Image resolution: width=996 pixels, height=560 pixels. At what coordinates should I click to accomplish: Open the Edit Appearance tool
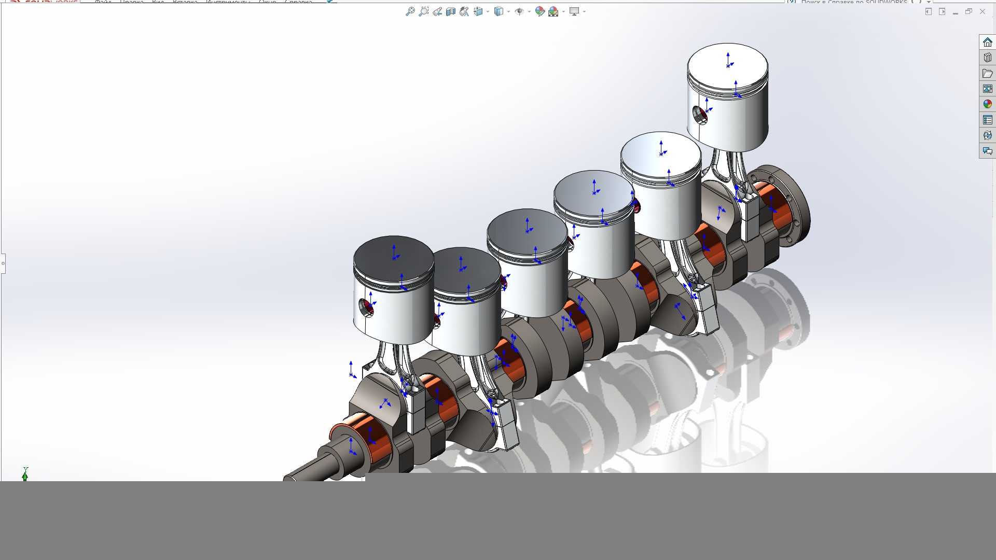pos(540,11)
